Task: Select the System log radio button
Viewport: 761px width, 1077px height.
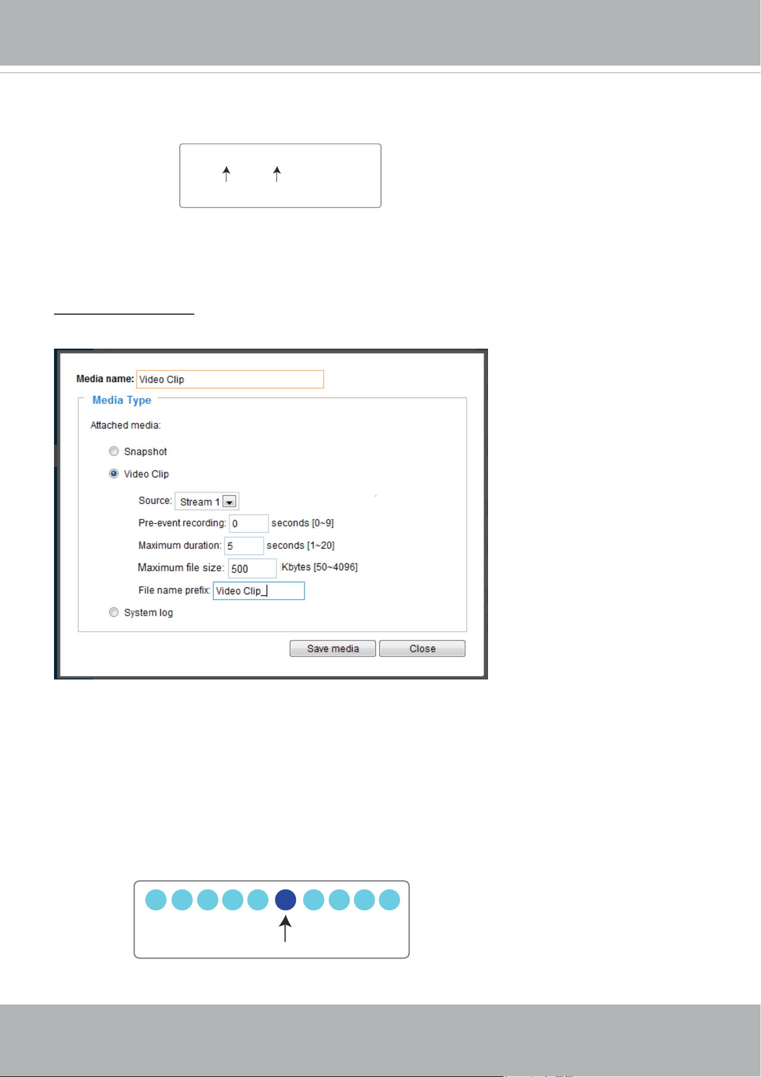Action: (114, 612)
